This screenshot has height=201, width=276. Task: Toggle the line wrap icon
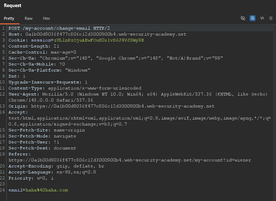pyautogui.click(x=252, y=18)
